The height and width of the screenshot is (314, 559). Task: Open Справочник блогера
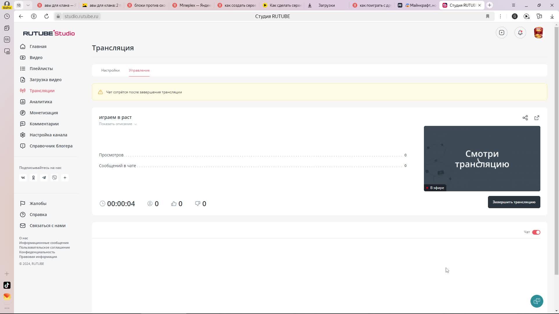(51, 146)
